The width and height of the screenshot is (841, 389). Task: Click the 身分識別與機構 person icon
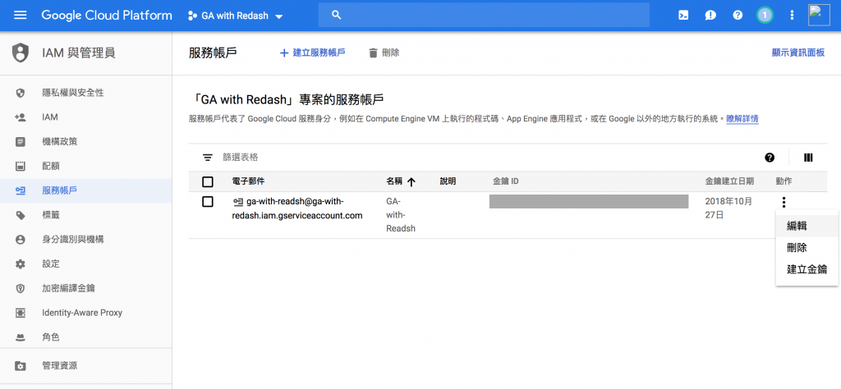tap(21, 240)
